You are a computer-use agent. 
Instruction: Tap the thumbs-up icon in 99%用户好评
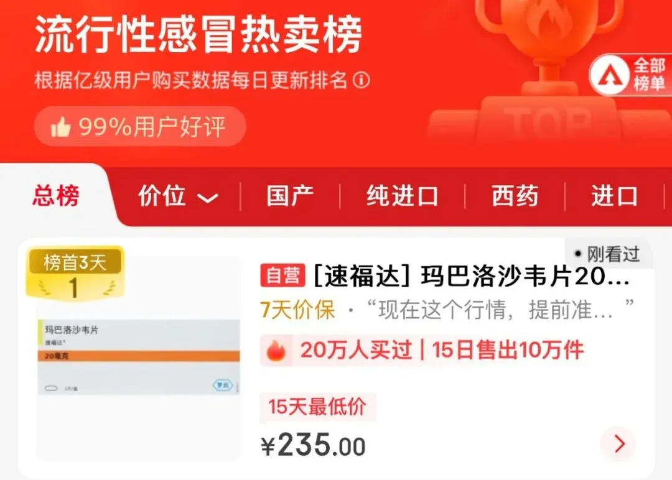60,127
